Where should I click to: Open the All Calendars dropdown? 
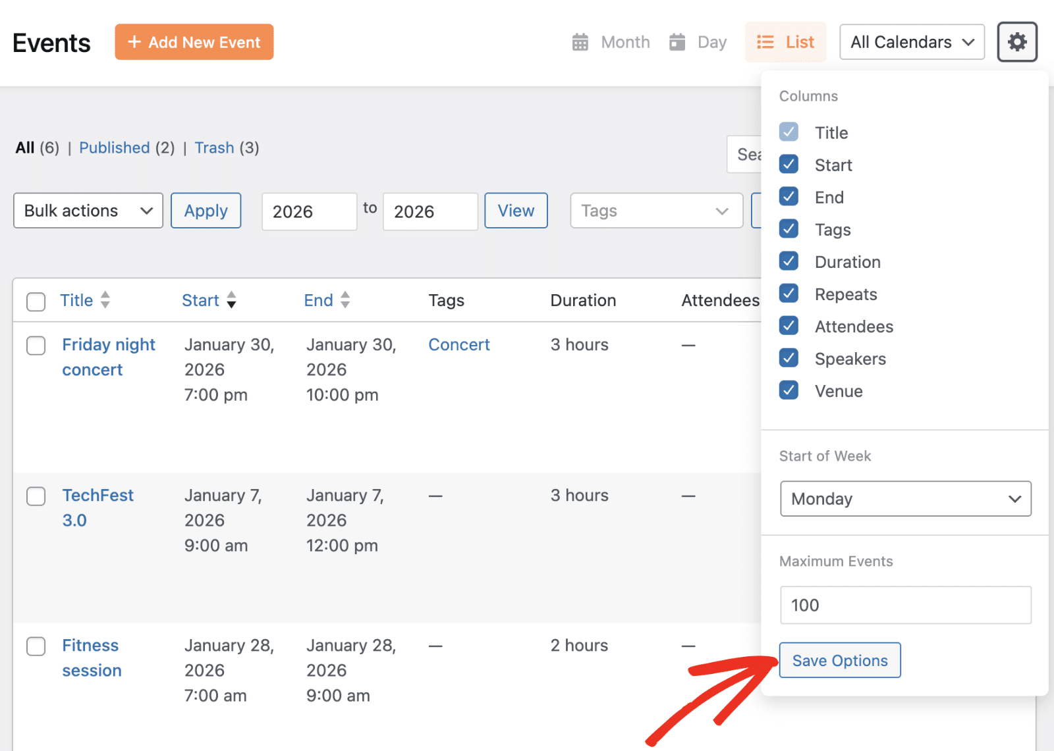tap(912, 42)
